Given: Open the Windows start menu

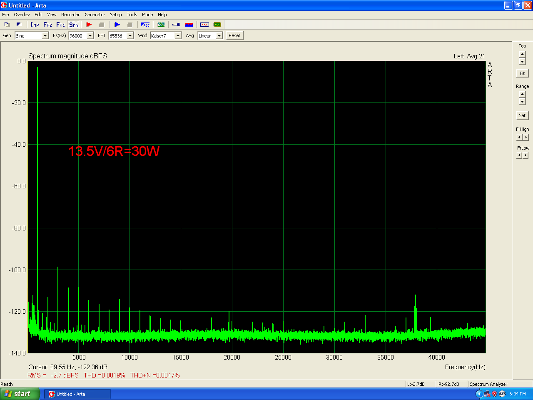Looking at the screenshot, I should [20, 394].
